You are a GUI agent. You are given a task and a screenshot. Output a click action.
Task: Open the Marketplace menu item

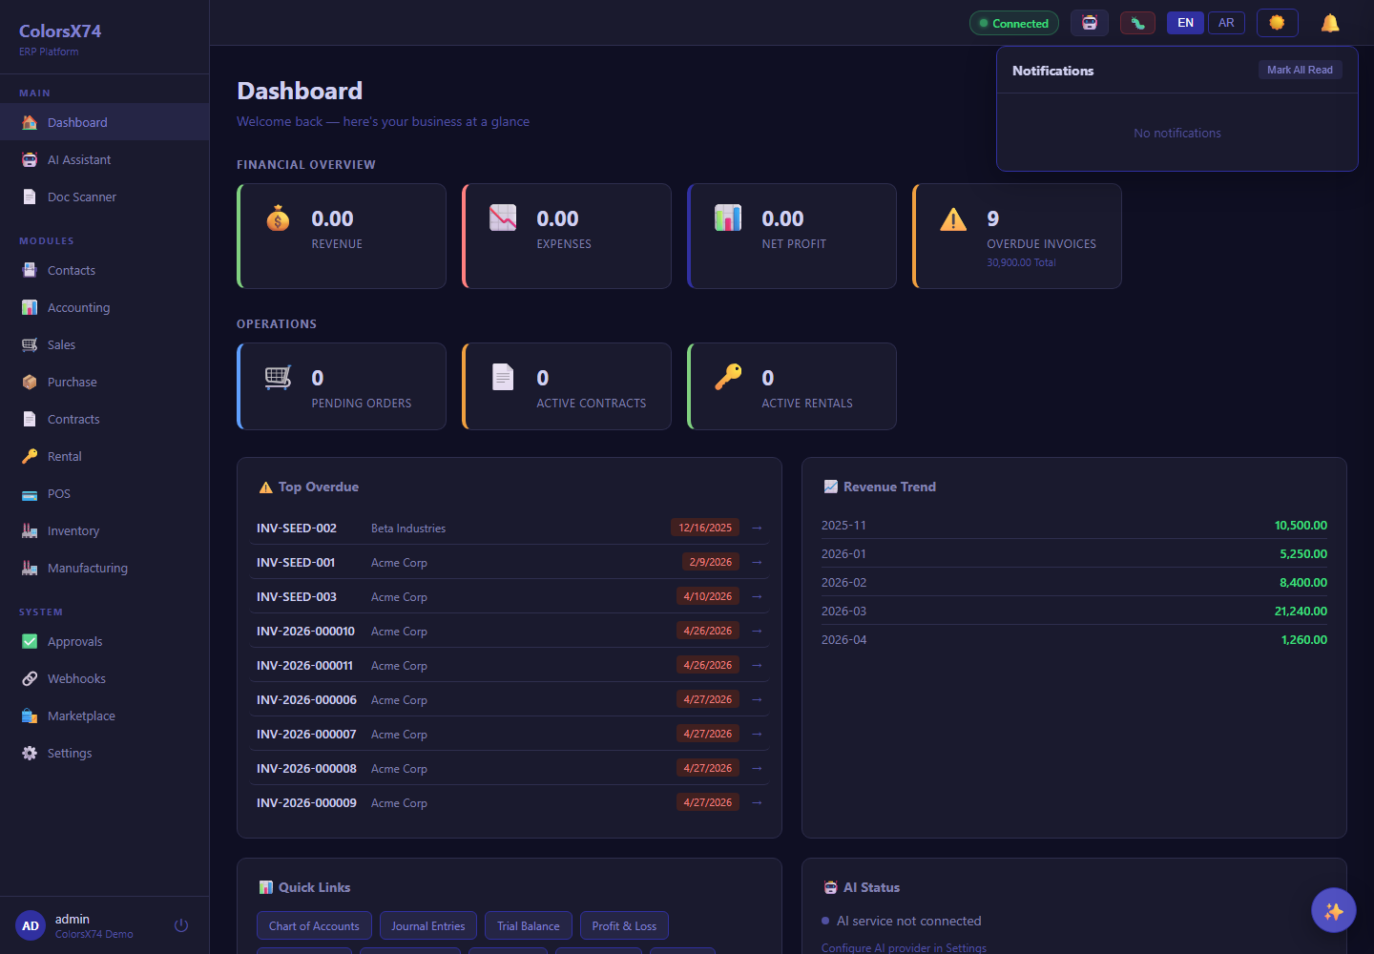click(105, 715)
